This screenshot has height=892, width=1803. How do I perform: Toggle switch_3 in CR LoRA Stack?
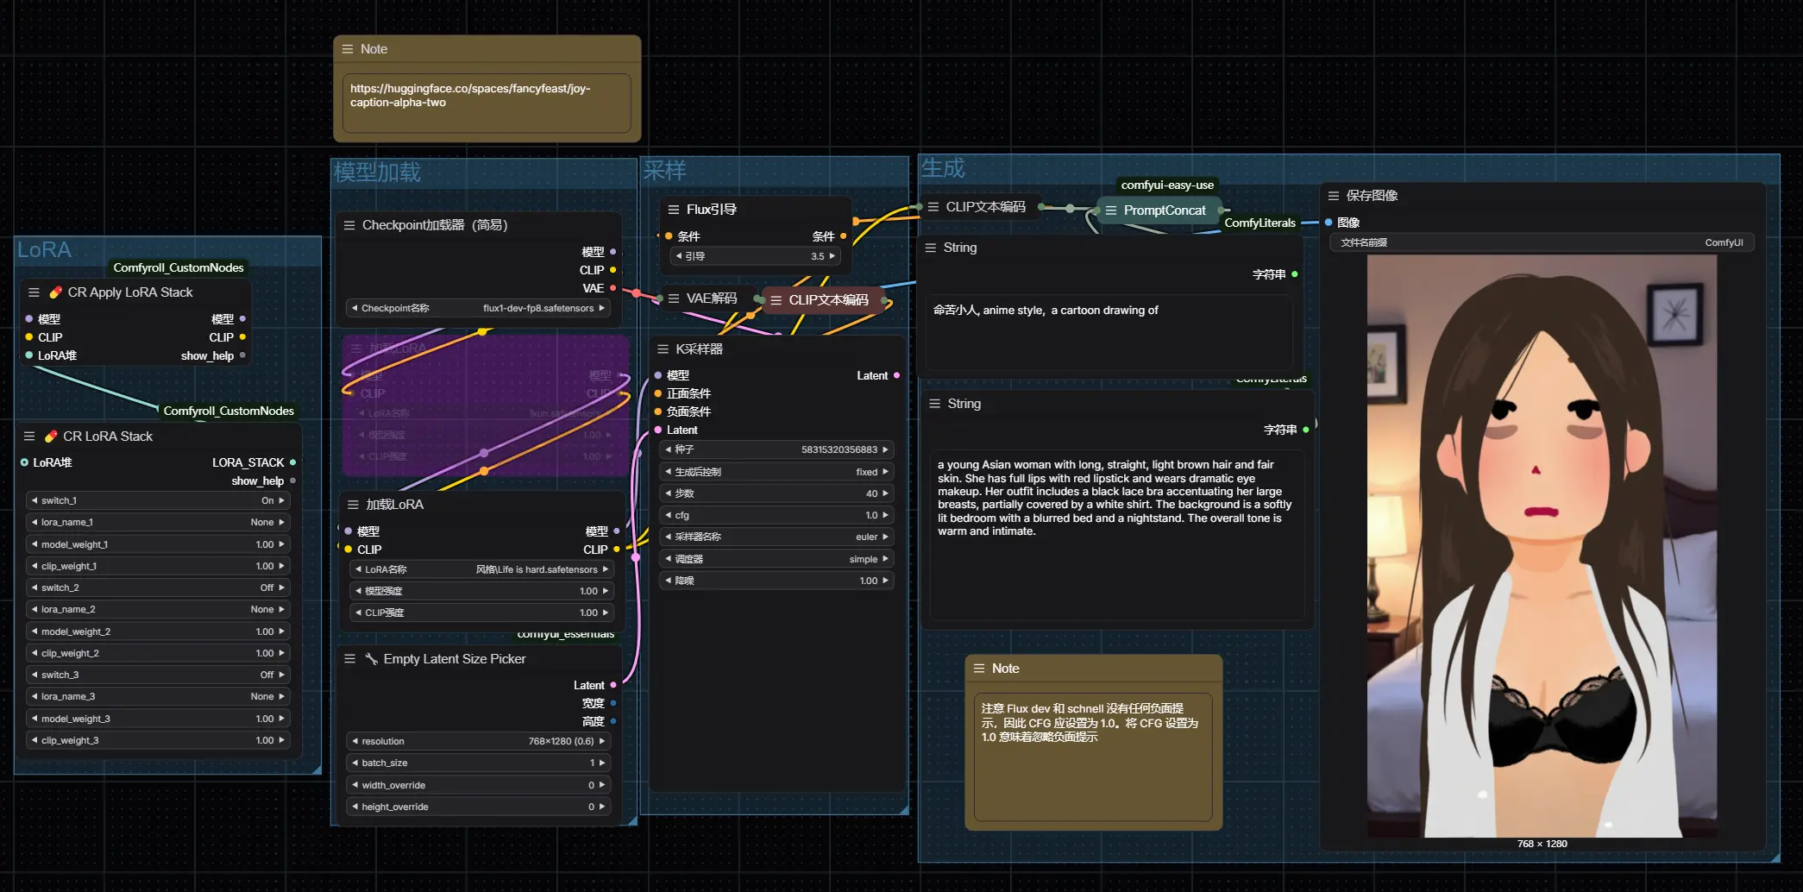click(x=157, y=675)
